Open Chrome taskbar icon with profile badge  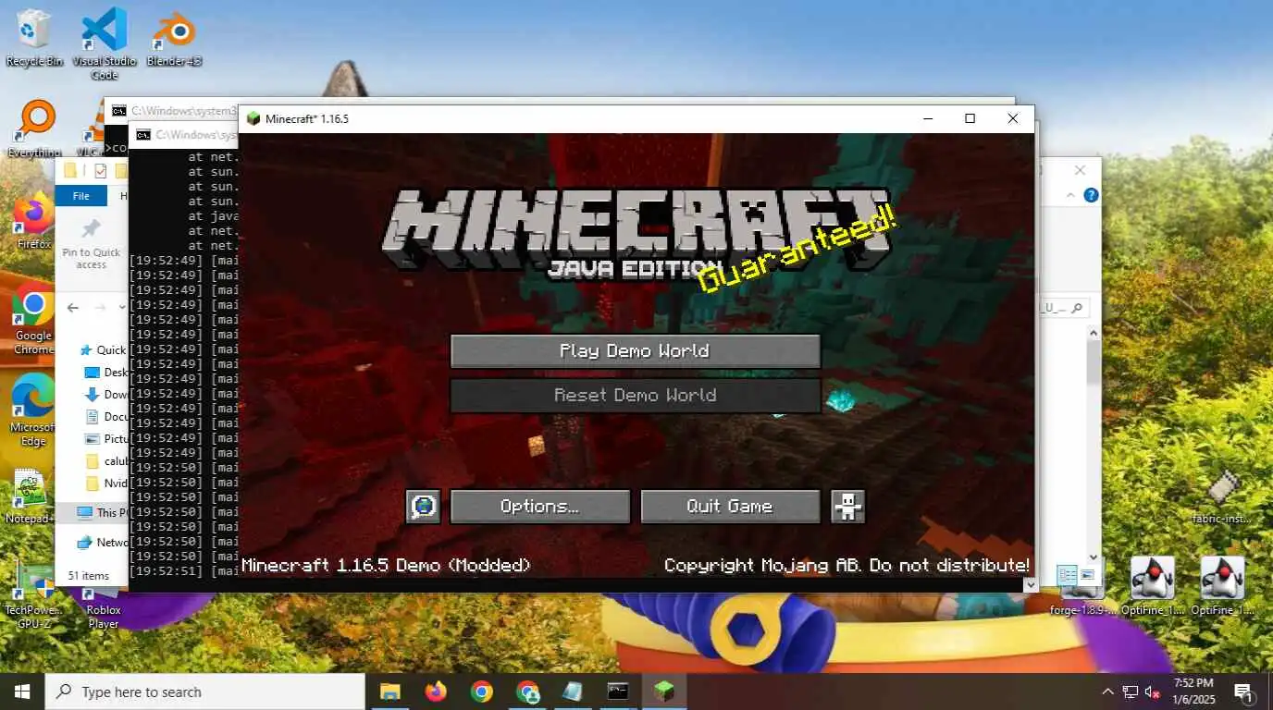[x=527, y=692]
